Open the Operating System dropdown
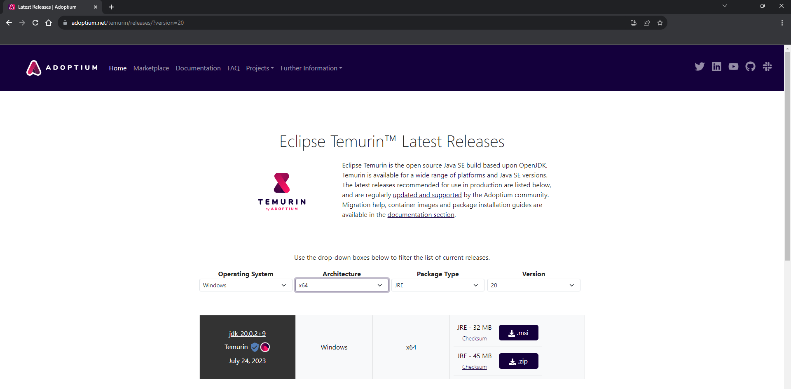This screenshot has width=791, height=389. click(x=246, y=285)
